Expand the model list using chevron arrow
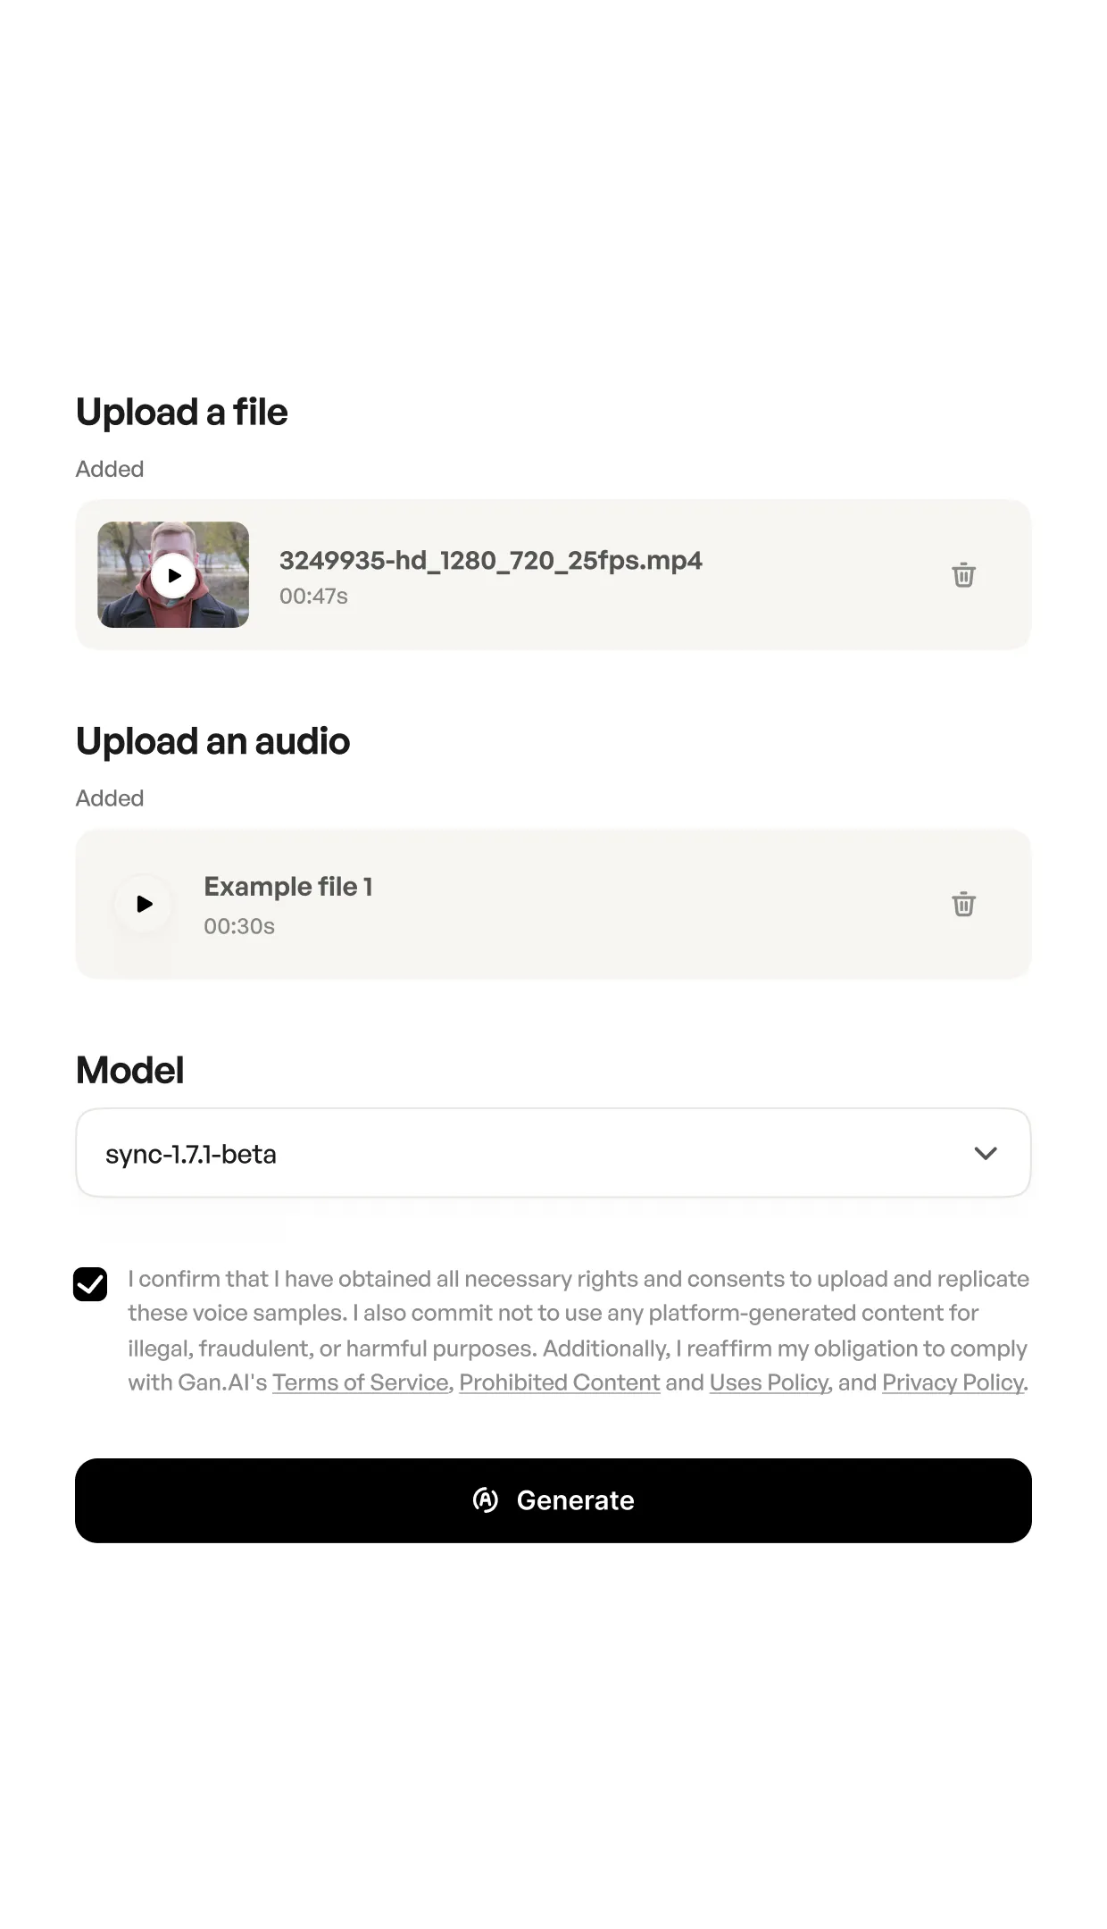This screenshot has height=1929, width=1107. point(986,1153)
